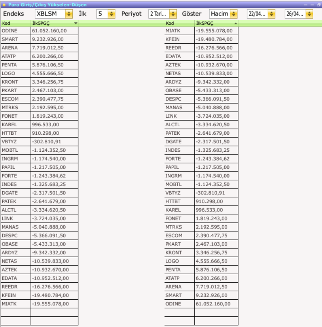Select ESCOM row in left table
This screenshot has height=327, width=322.
pyautogui.click(x=39, y=99)
